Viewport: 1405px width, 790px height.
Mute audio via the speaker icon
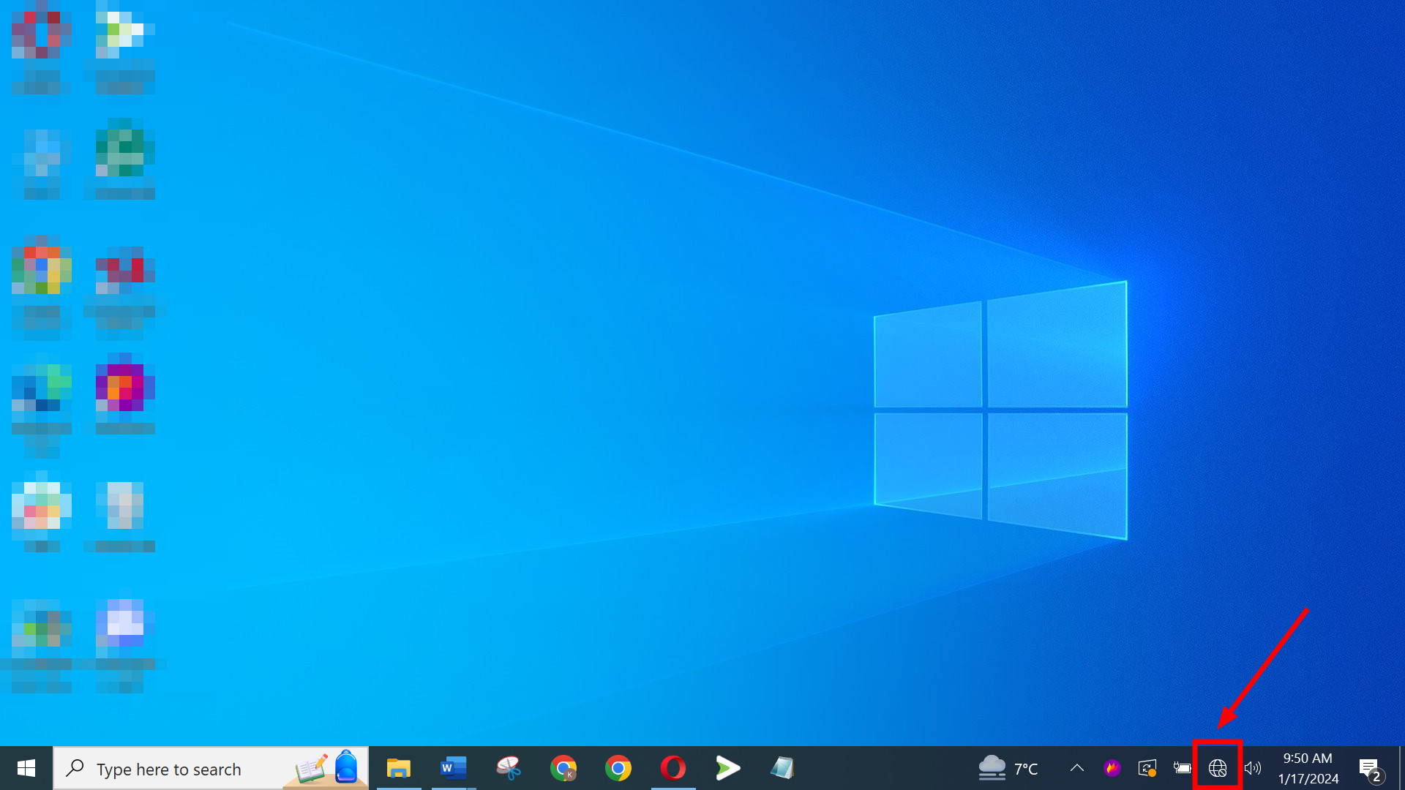click(x=1254, y=769)
